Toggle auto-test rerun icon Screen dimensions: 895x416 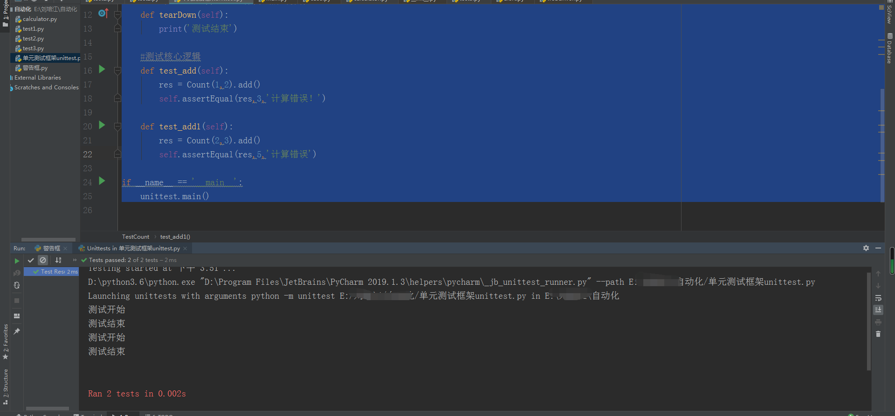[x=17, y=285]
